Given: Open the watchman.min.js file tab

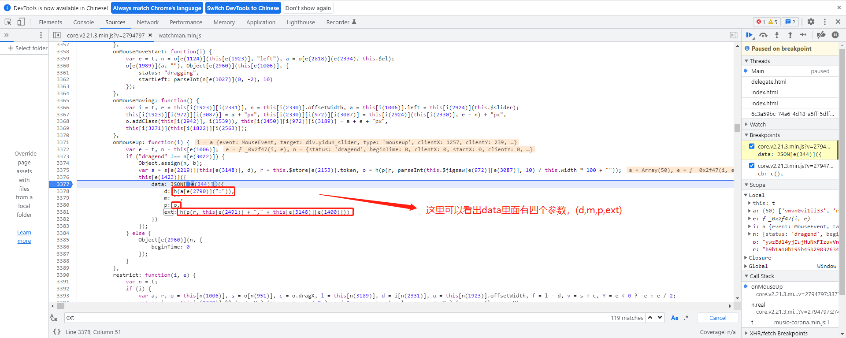Looking at the screenshot, I should (x=180, y=35).
